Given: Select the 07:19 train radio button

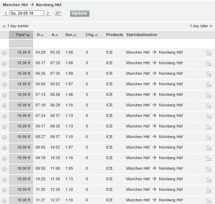Looking at the screenshot, I should click(5, 106).
